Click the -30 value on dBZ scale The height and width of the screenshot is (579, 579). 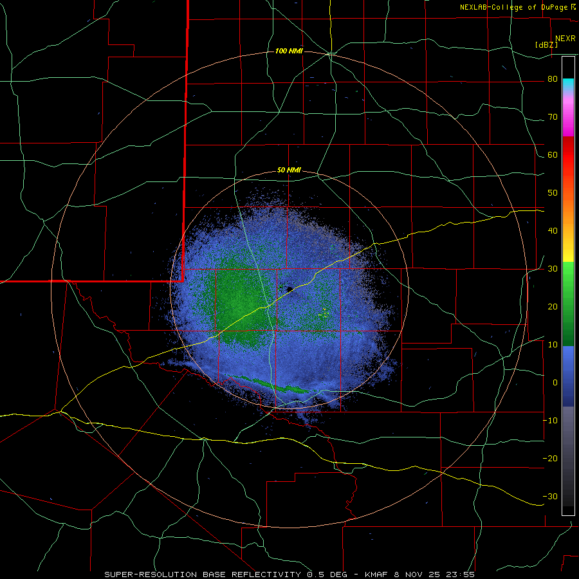coord(550,496)
